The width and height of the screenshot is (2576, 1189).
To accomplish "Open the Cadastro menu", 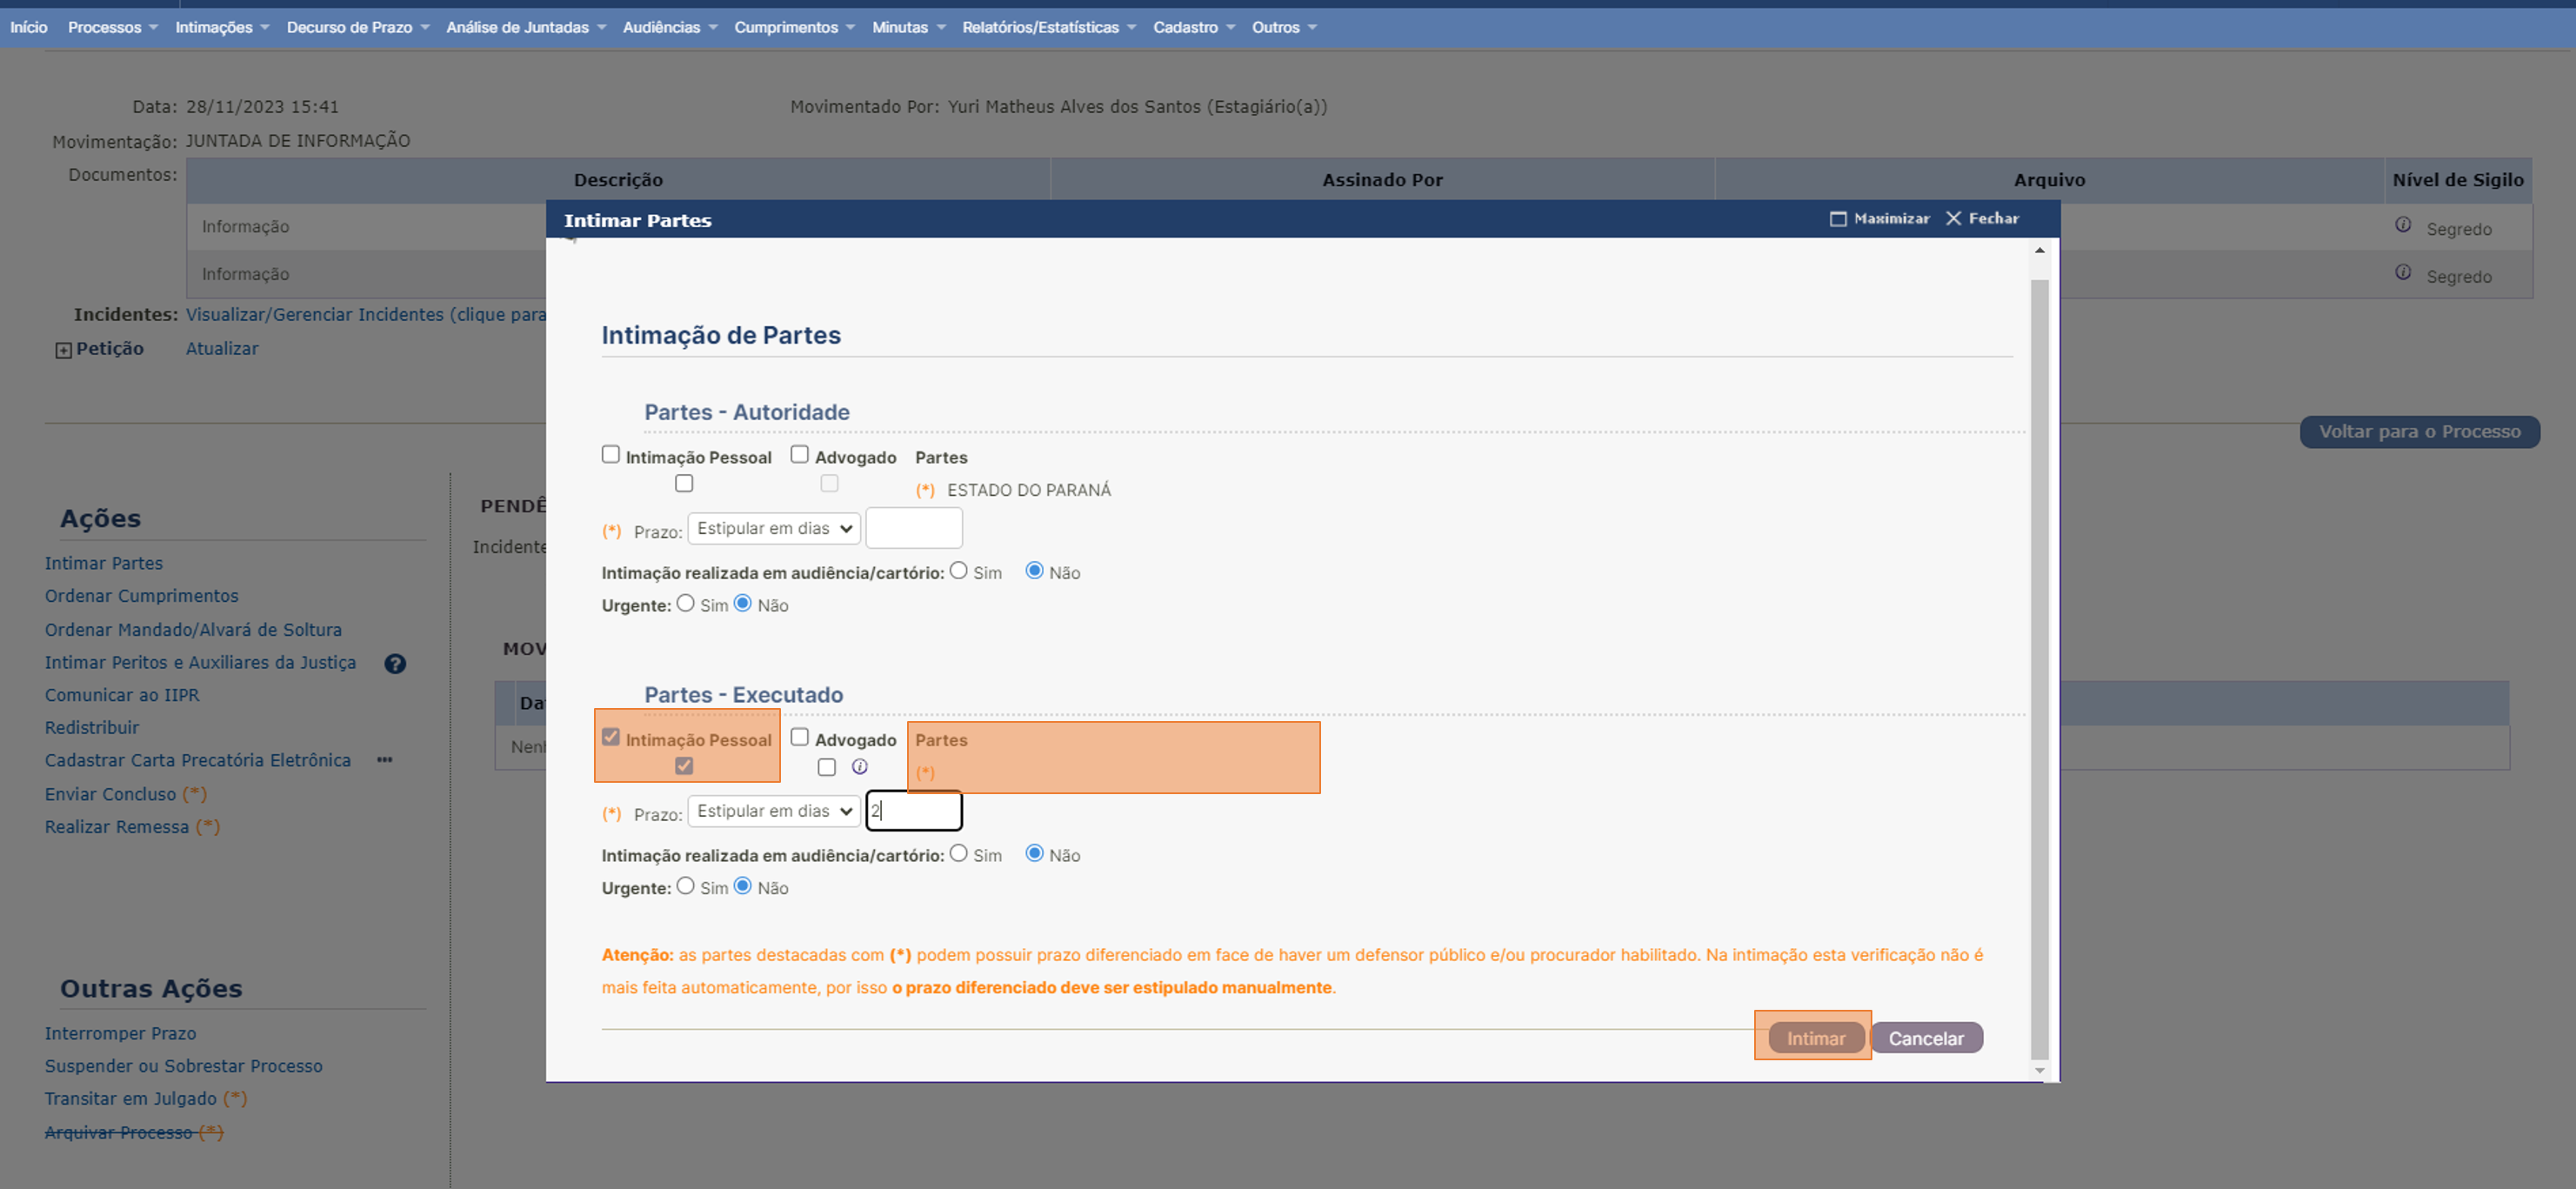I will pyautogui.click(x=1194, y=27).
